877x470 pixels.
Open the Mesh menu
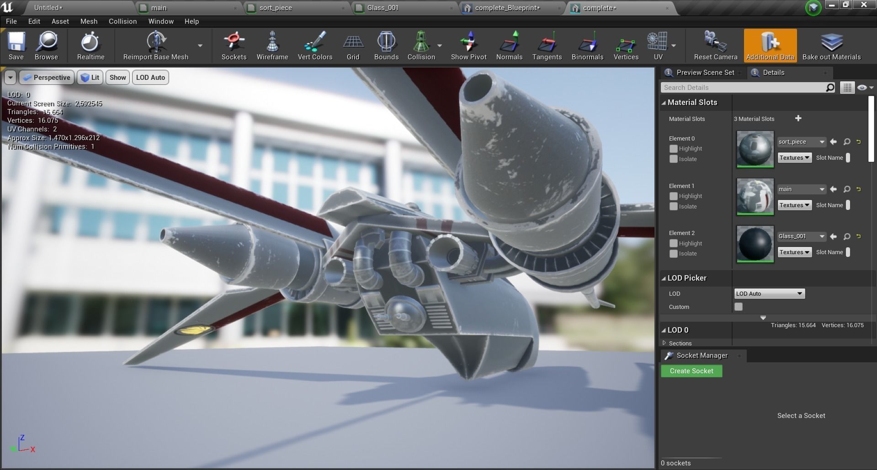(x=89, y=21)
